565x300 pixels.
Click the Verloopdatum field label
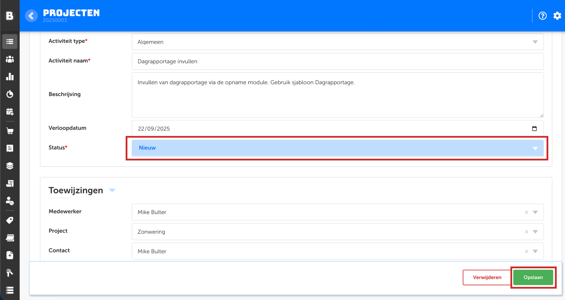(67, 128)
